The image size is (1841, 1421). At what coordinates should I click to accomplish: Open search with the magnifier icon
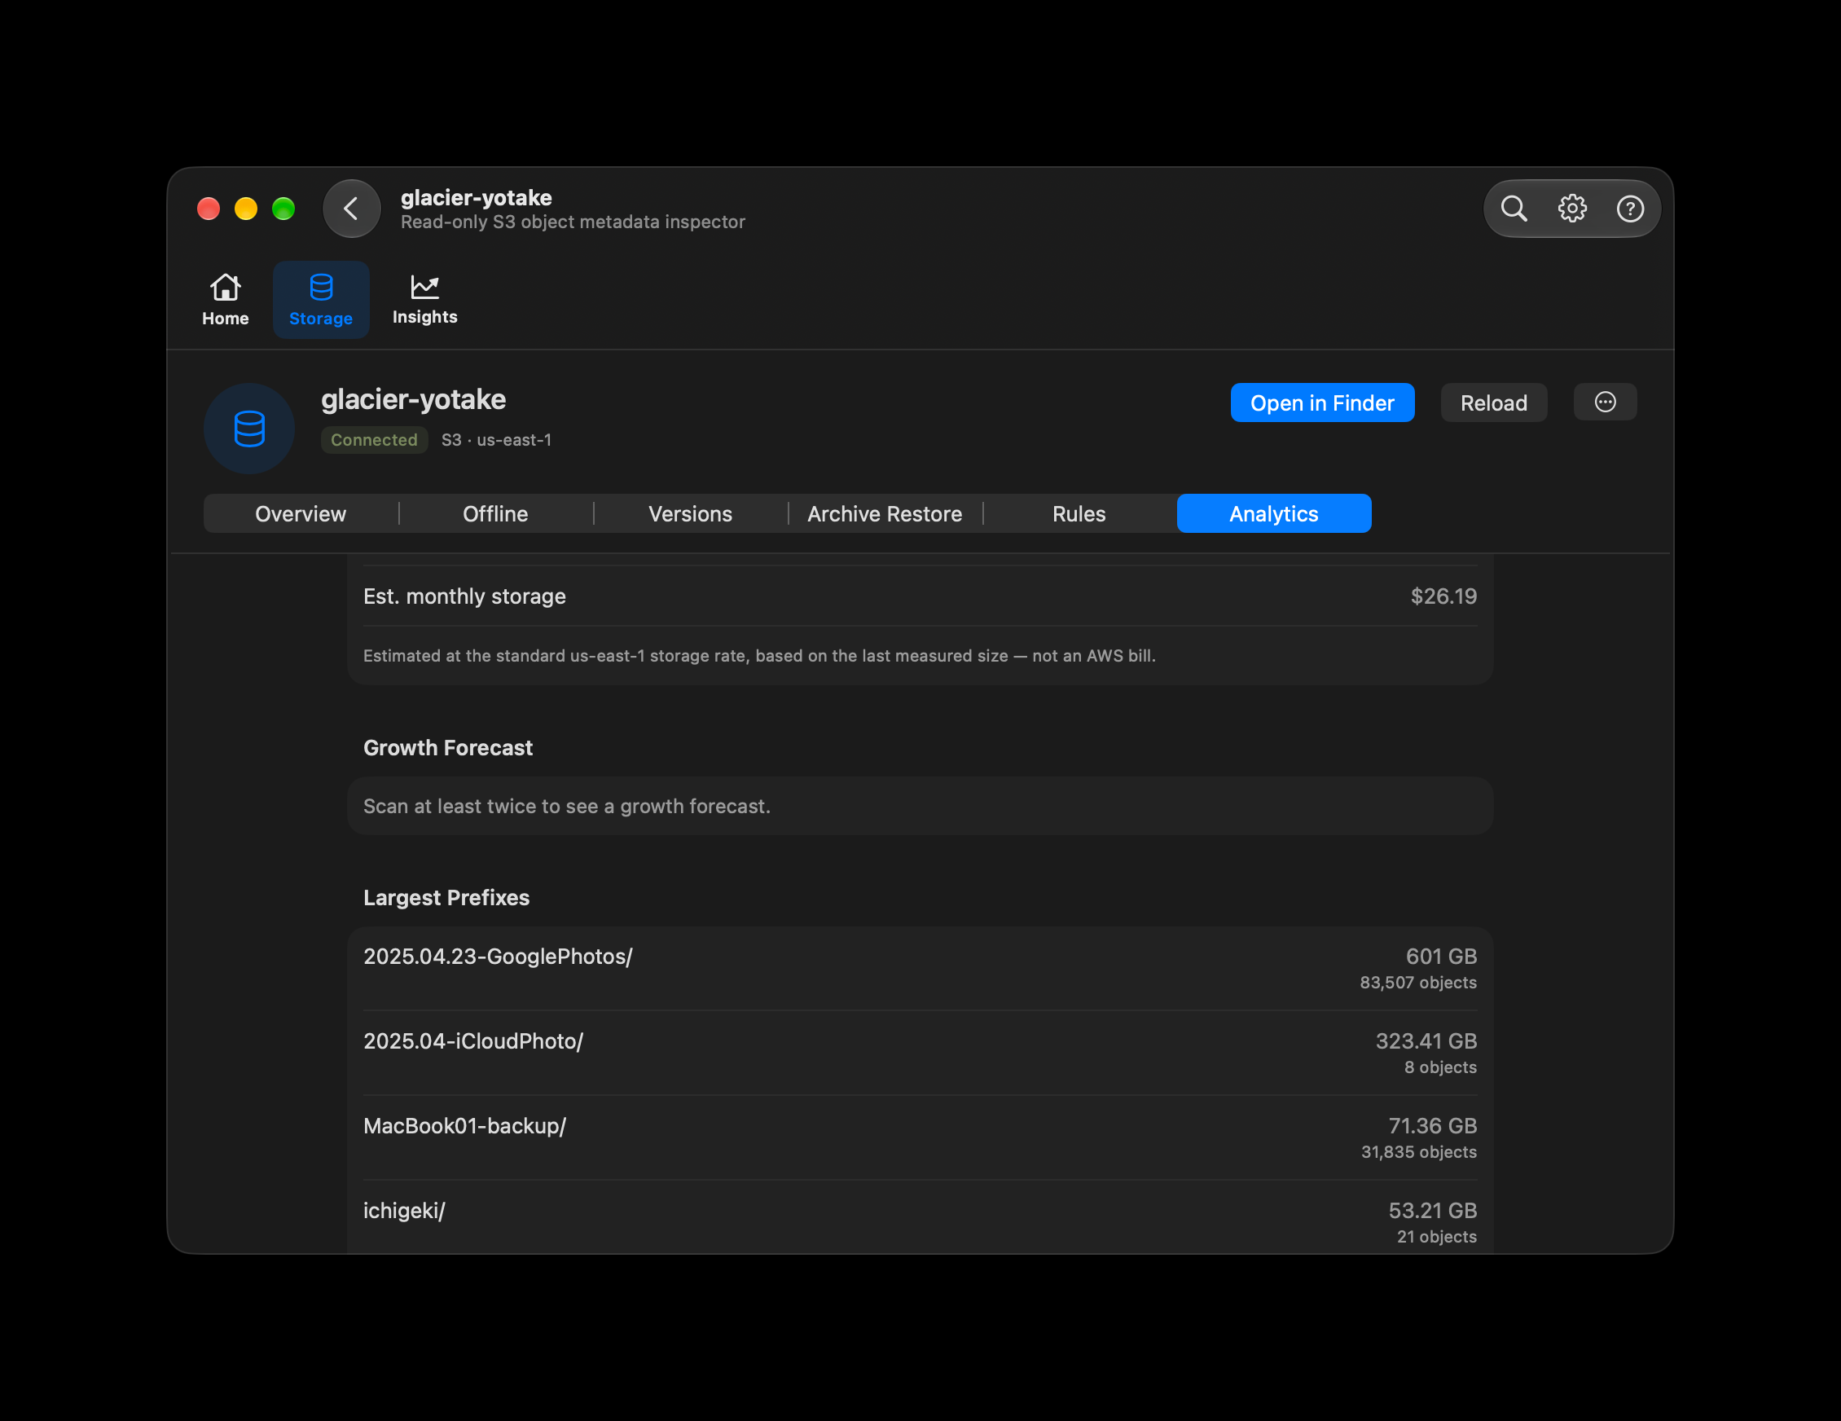pos(1514,209)
